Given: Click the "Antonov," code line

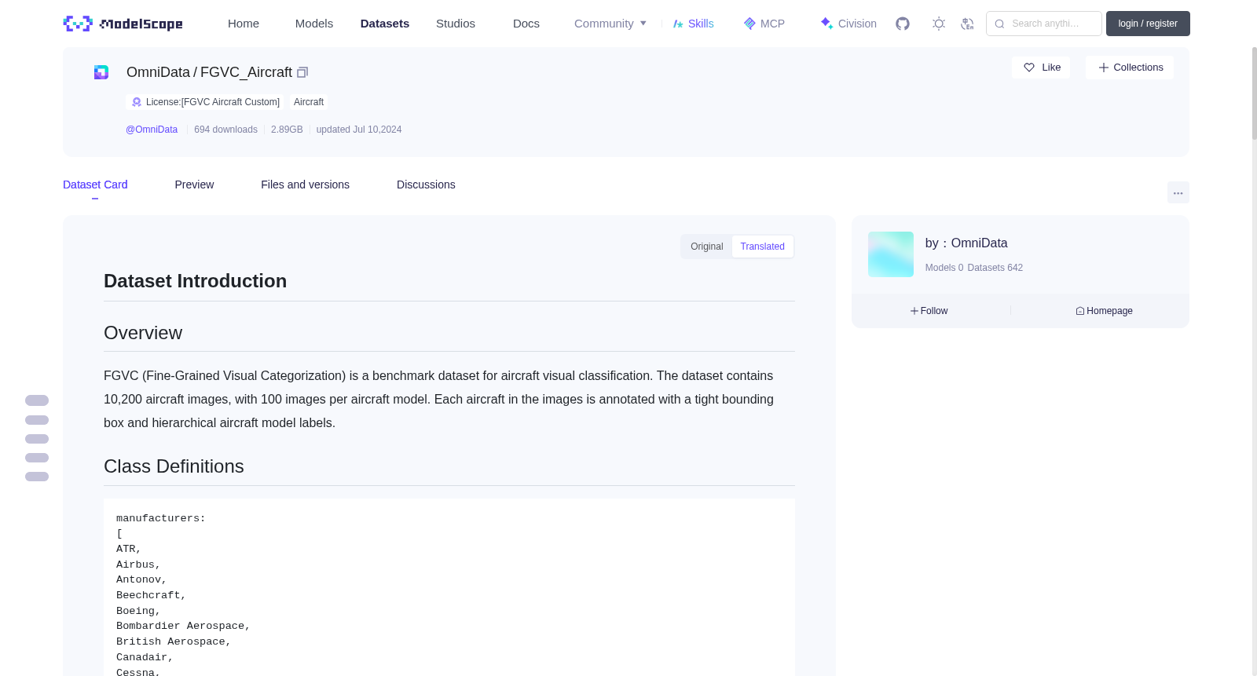Looking at the screenshot, I should tap(141, 579).
